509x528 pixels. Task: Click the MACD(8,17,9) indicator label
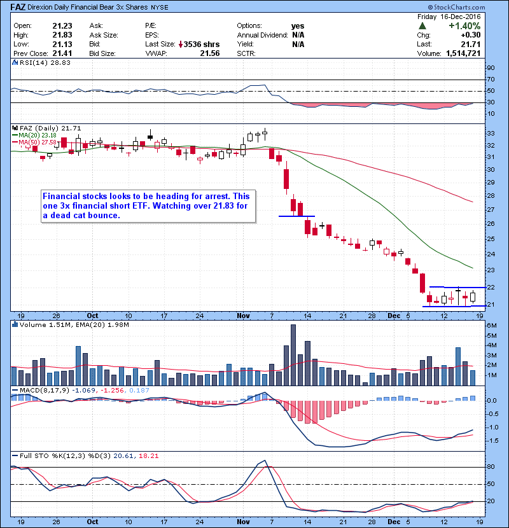[44, 391]
